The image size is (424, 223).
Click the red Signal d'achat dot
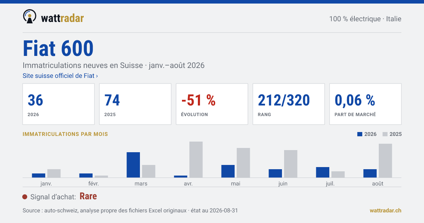tap(25, 197)
